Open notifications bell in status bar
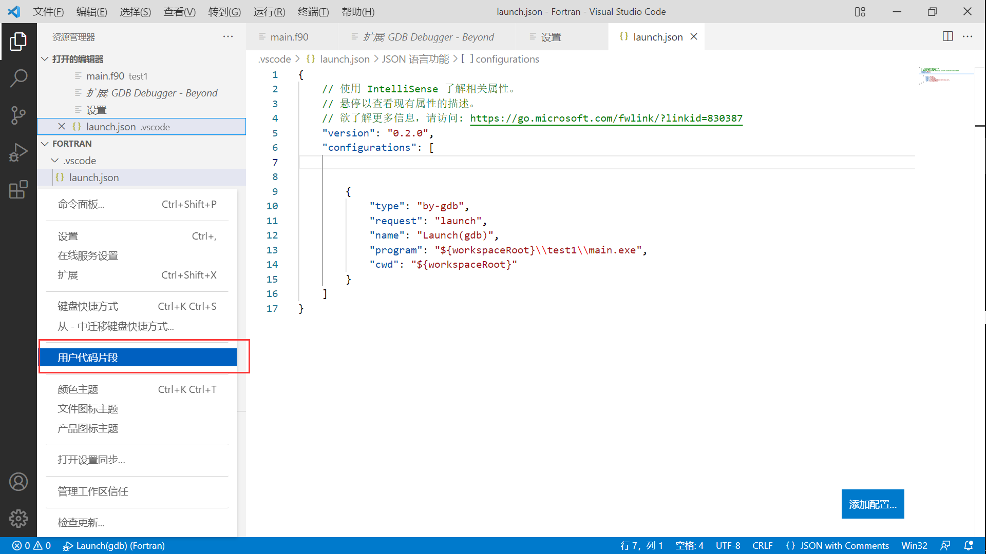 [969, 545]
